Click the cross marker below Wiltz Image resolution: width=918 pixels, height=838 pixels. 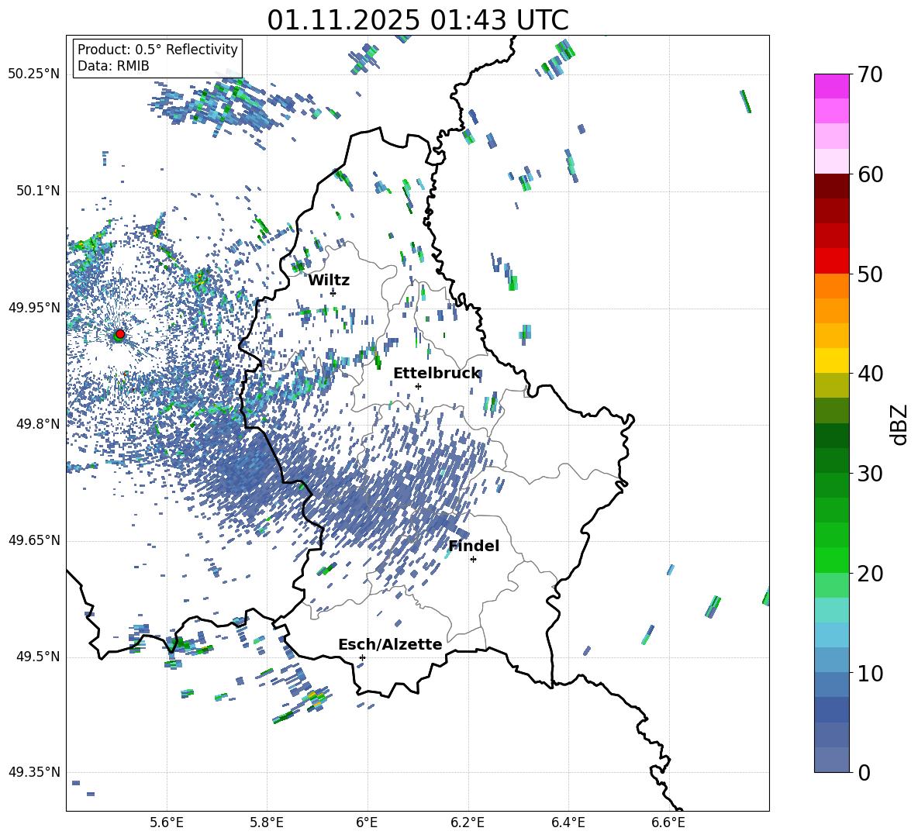coord(333,292)
